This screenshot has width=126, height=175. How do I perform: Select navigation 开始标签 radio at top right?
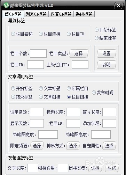pyautogui.click(x=105, y=30)
